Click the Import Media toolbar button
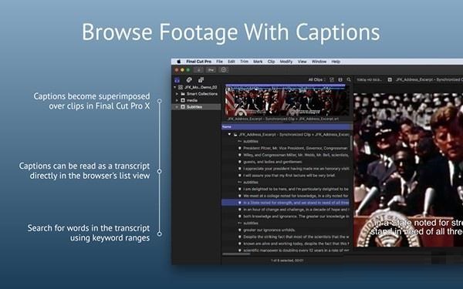The image size is (463, 289). [x=199, y=70]
